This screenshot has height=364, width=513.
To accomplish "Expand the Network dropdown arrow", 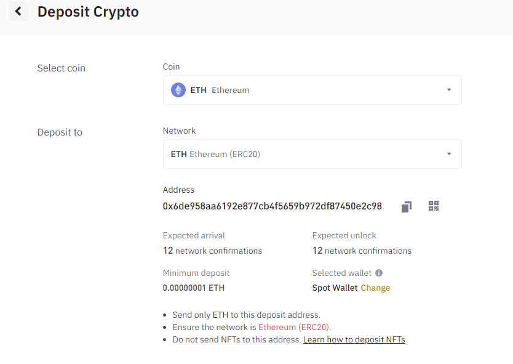I will [449, 154].
